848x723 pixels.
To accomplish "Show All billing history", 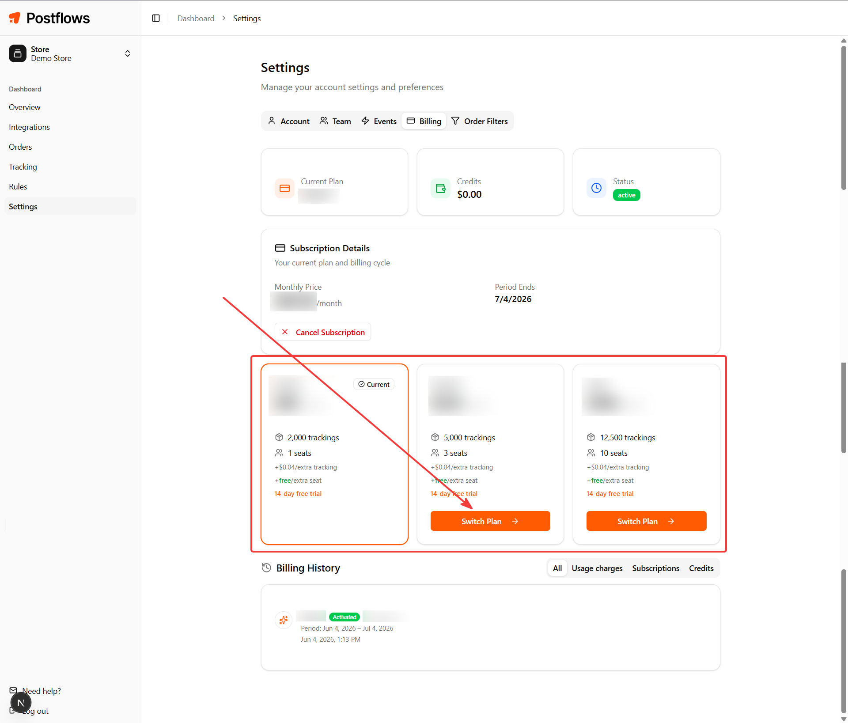I will pyautogui.click(x=557, y=568).
